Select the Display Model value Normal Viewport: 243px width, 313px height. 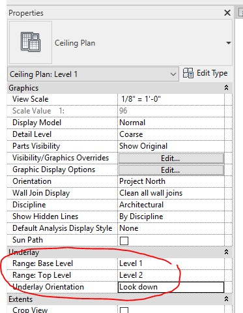[x=132, y=123]
